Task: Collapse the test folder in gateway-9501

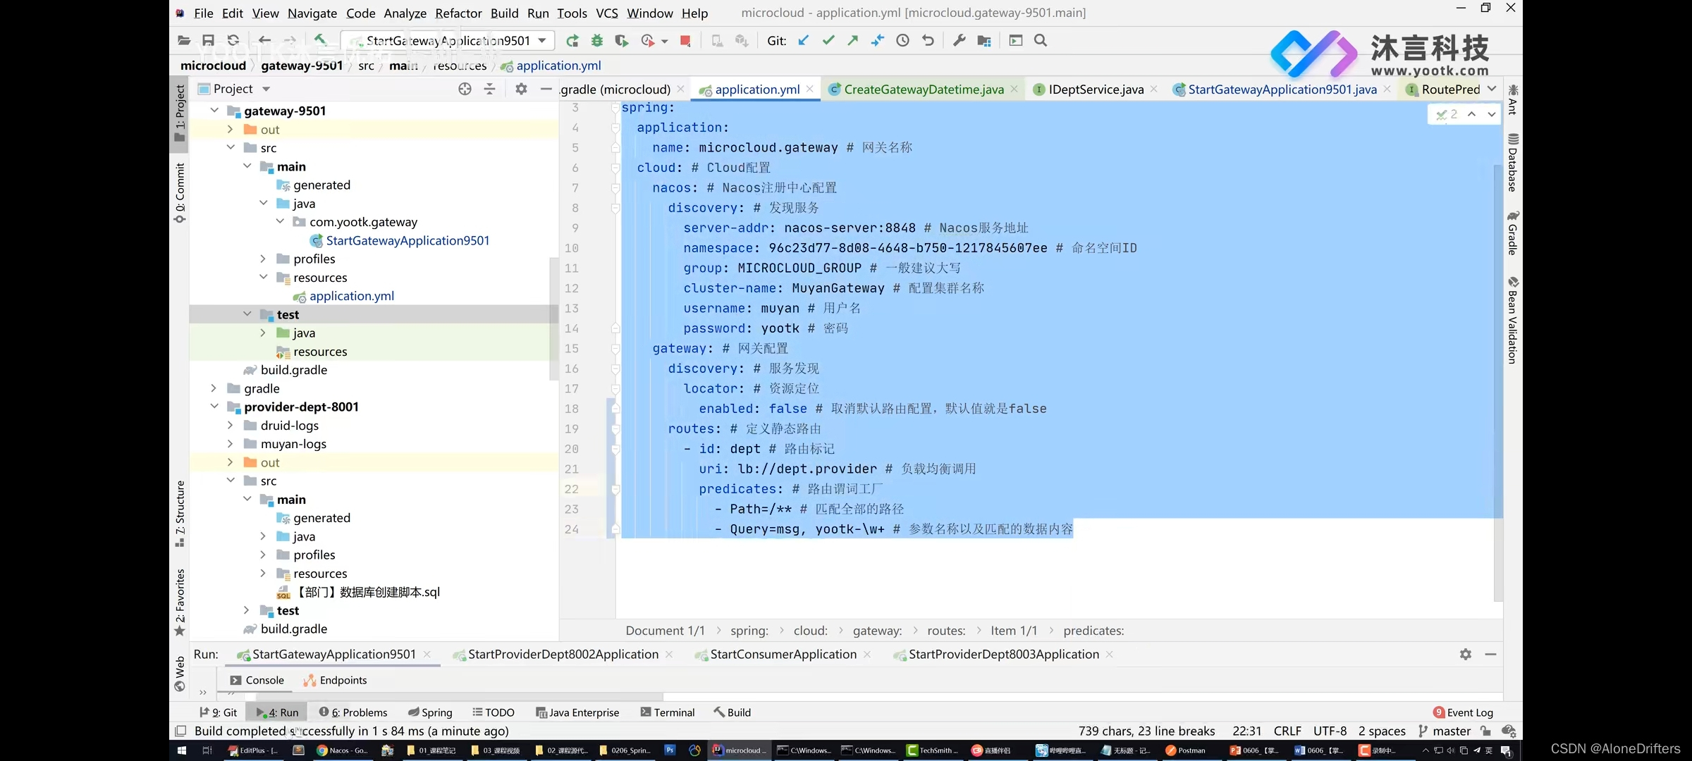Action: click(247, 314)
